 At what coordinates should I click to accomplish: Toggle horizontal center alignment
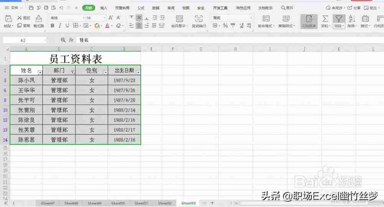(x=139, y=25)
